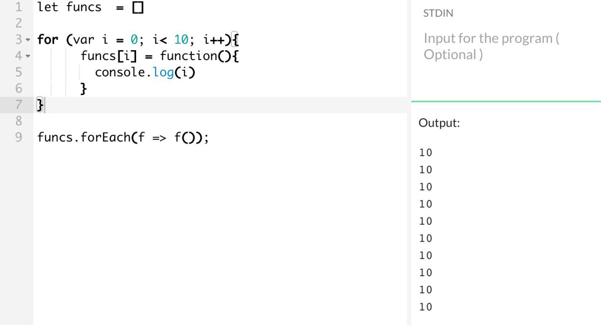Click the highlighted line number 7
601x325 pixels.
click(x=19, y=105)
